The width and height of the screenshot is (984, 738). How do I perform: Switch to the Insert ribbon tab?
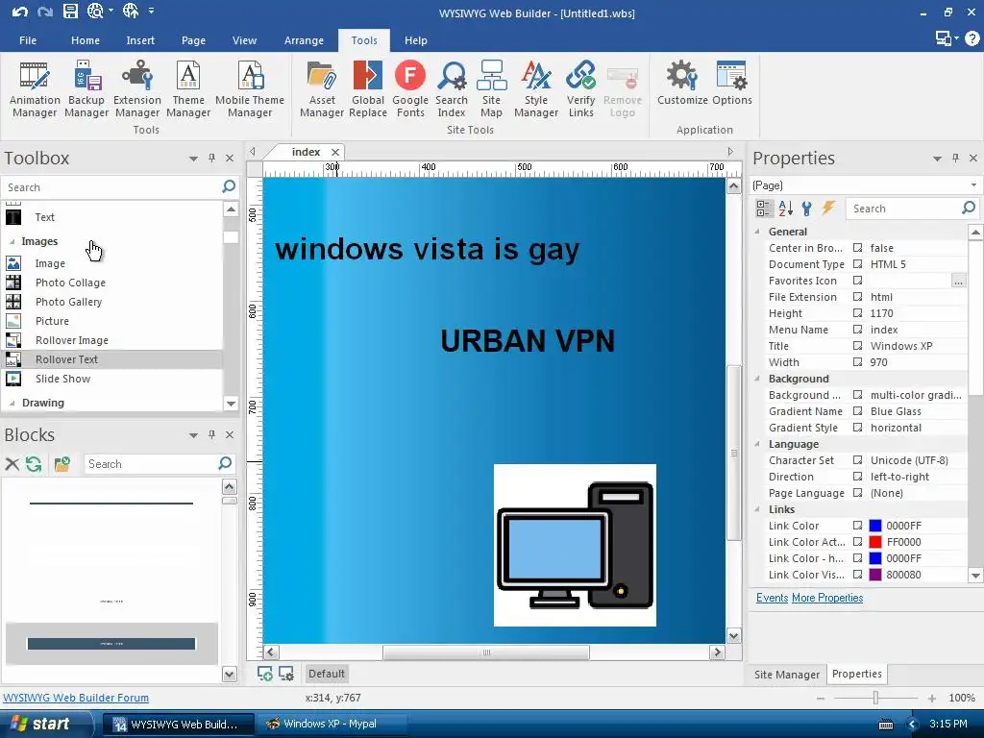(x=140, y=40)
